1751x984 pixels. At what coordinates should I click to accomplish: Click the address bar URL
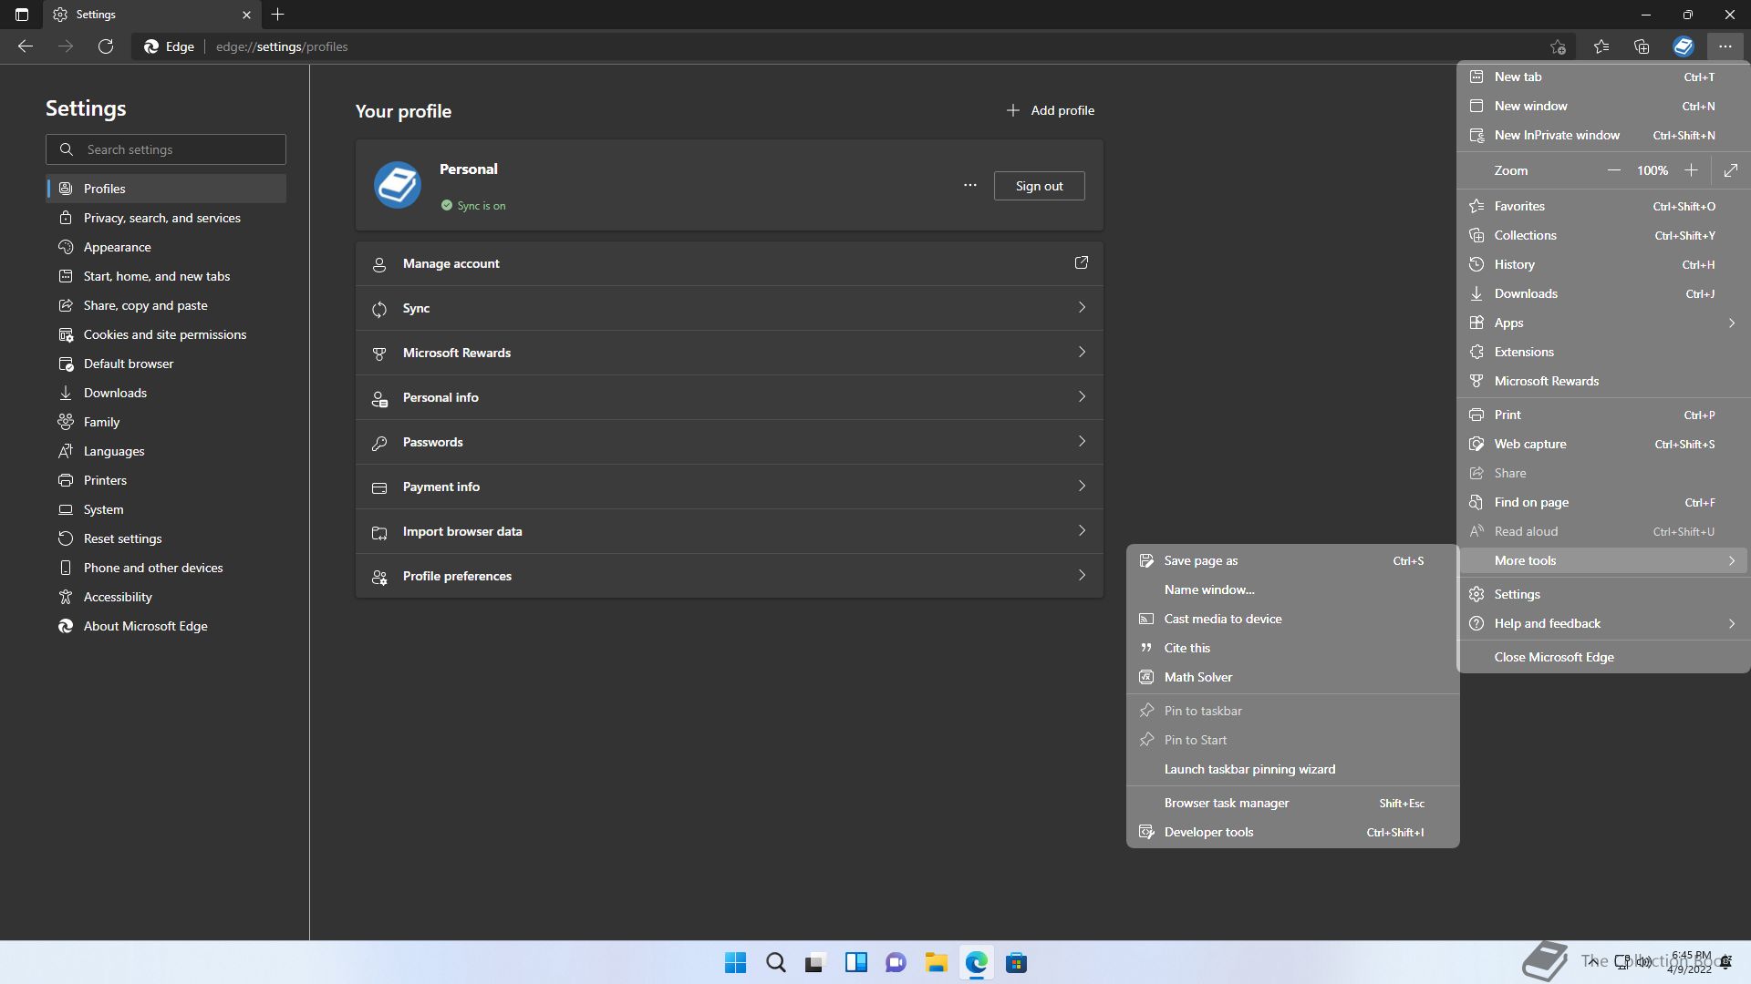pyautogui.click(x=282, y=46)
